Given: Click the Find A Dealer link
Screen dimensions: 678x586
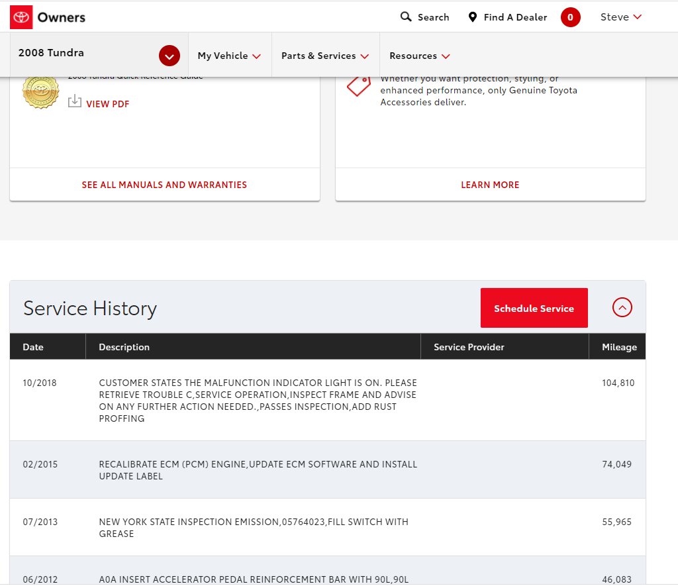Looking at the screenshot, I should 515,17.
